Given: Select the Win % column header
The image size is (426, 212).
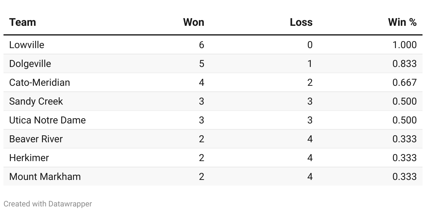Looking at the screenshot, I should click(x=402, y=22).
